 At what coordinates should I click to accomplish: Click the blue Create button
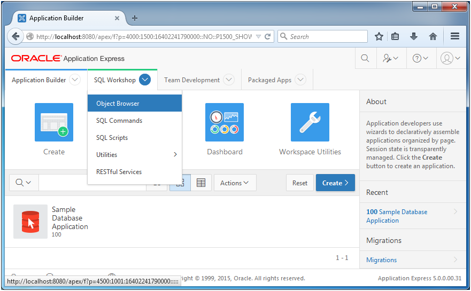pyautogui.click(x=335, y=183)
